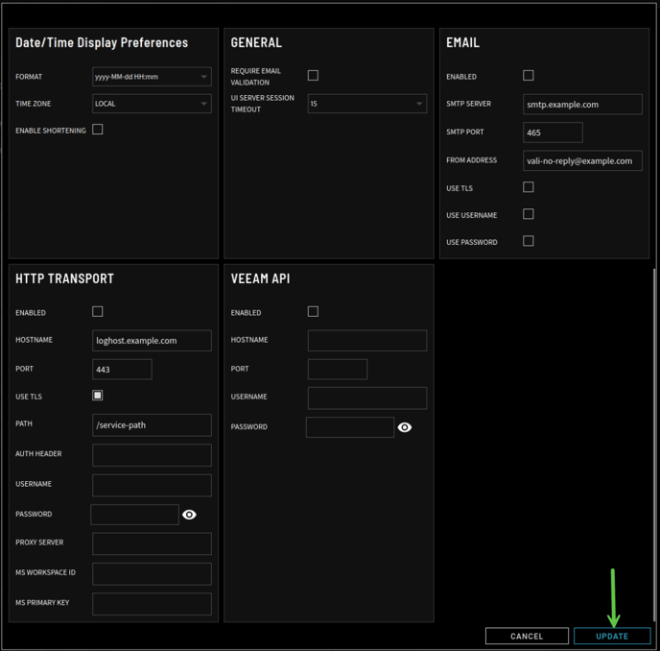Click Veeam API Port field
Screen dimensions: 660x651
click(x=338, y=369)
